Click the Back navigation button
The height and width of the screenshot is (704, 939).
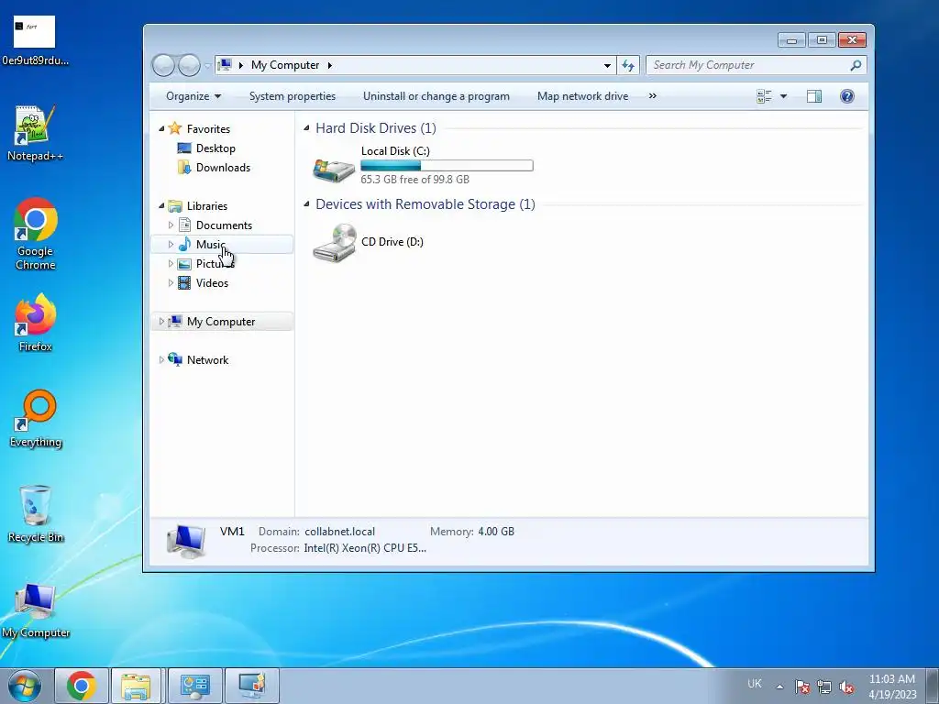coord(163,65)
